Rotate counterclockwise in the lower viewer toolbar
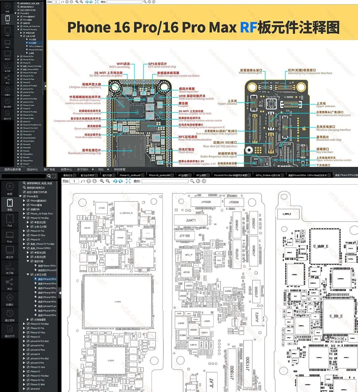 (115, 181)
